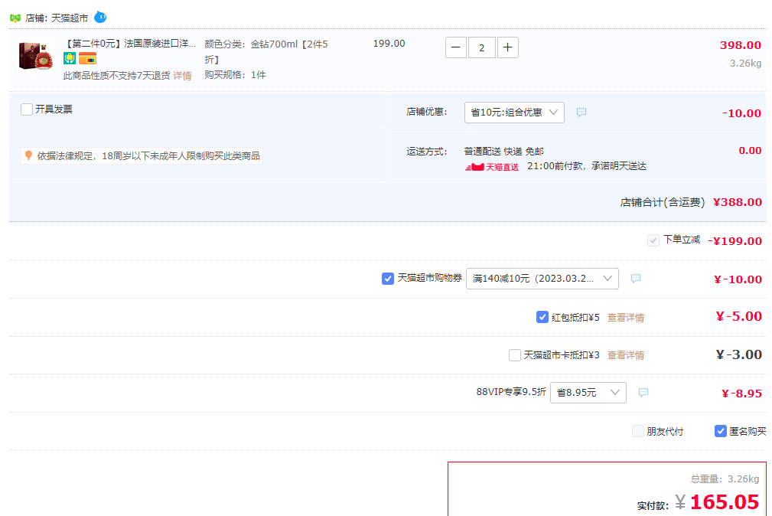Open 满140减10元 coupon dropdown
Screen dimensions: 772x516
[x=542, y=279]
